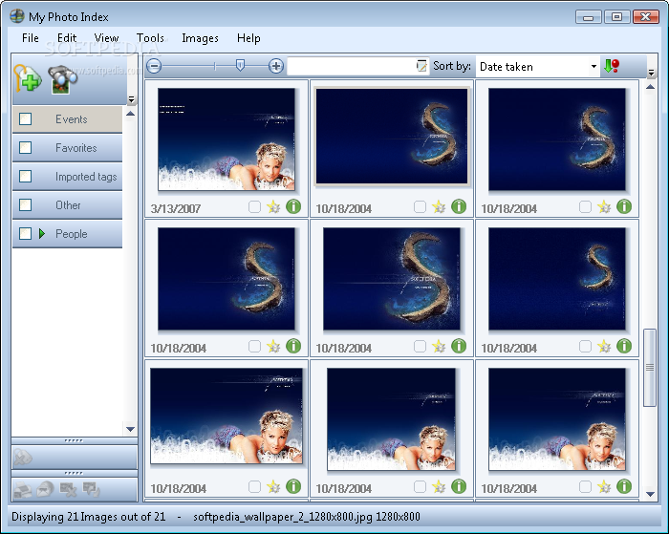Screen dimensions: 669x534
Task: Click filename softpedia_wallpaper_2_1280x800.jpg in status bar
Action: tap(283, 517)
